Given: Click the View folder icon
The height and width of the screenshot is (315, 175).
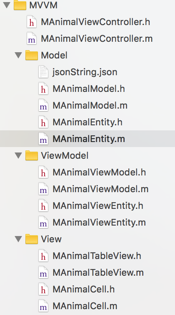Looking at the screenshot, I should [x=32, y=239].
